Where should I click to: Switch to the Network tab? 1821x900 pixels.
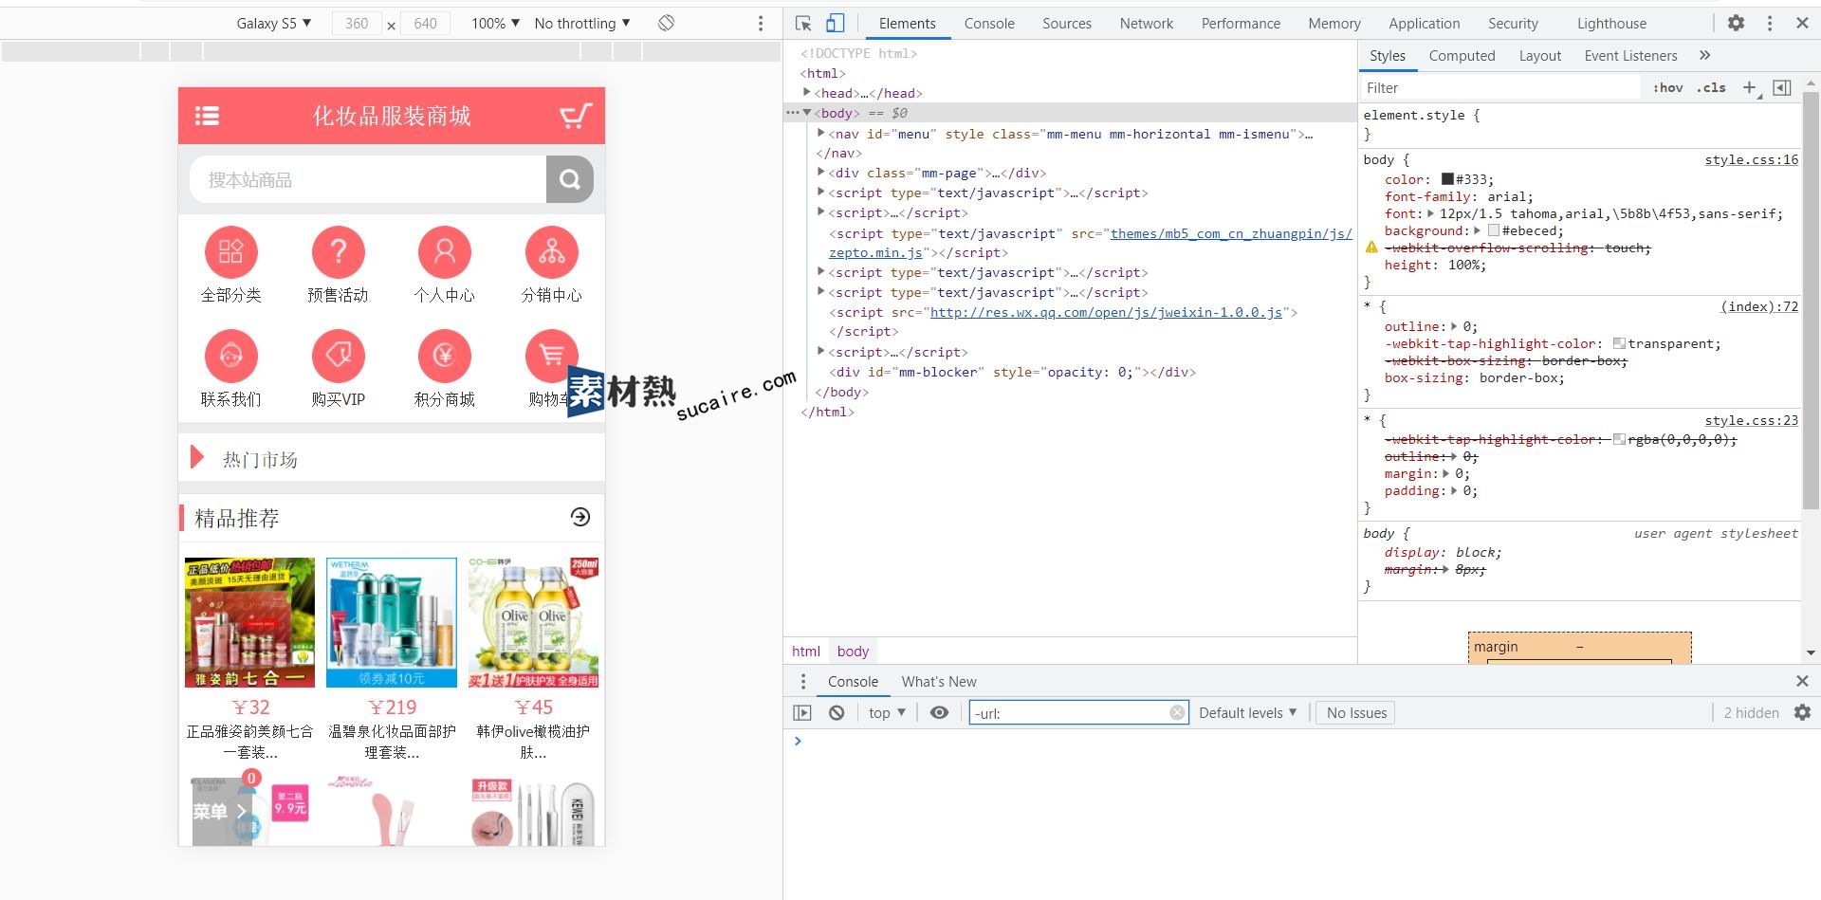[1146, 23]
